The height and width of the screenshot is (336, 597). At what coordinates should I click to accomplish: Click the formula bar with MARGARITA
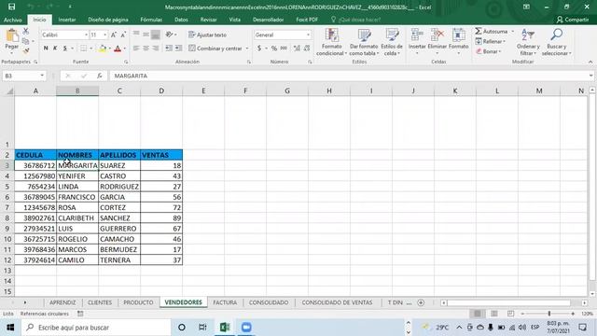348,76
